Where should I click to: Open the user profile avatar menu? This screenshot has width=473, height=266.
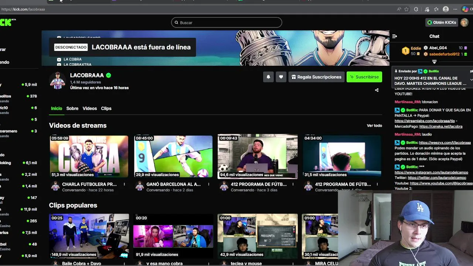465,23
